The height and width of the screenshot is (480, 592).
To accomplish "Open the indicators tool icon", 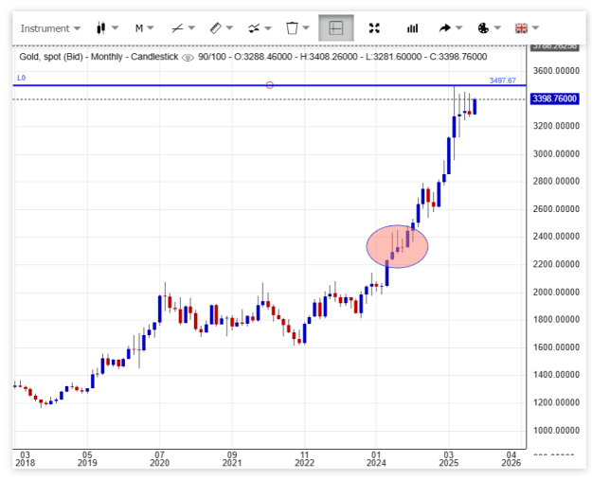I will point(254,27).
